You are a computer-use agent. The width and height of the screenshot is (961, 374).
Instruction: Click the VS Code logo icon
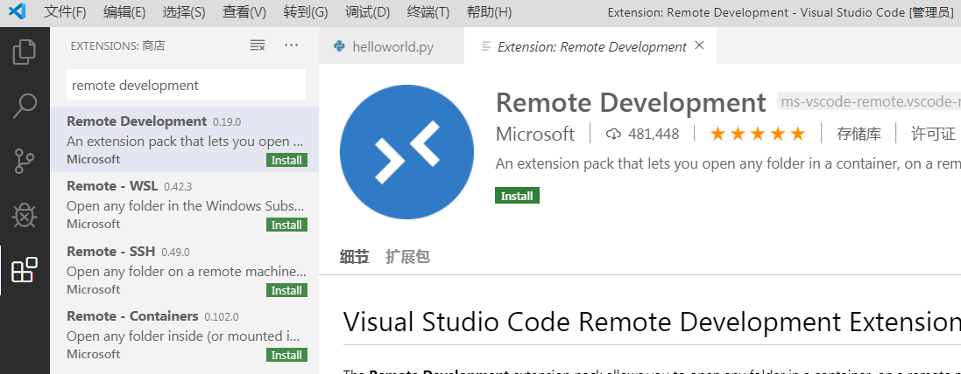[x=18, y=11]
